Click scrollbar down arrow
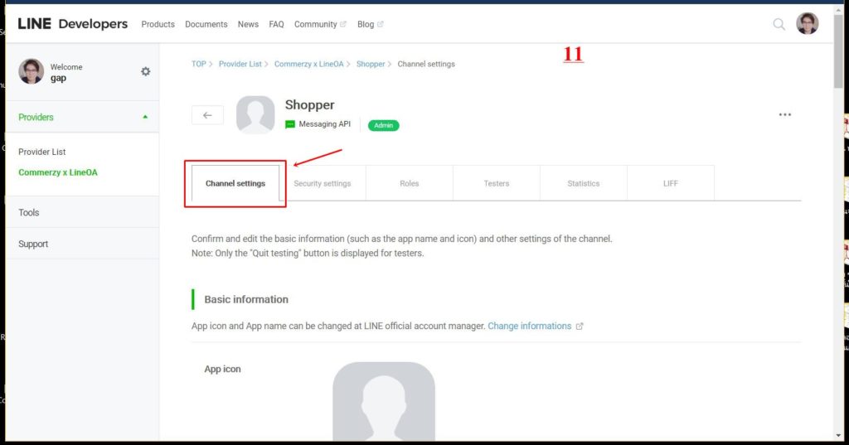849x445 pixels. point(838,435)
